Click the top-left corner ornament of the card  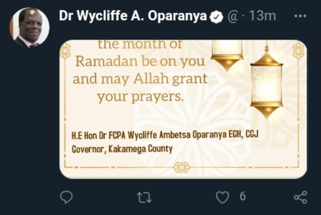[65, 51]
